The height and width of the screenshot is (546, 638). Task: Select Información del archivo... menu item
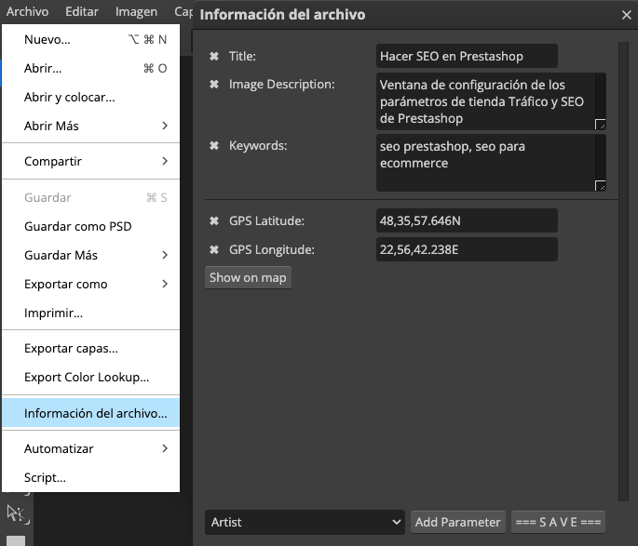(x=90, y=413)
